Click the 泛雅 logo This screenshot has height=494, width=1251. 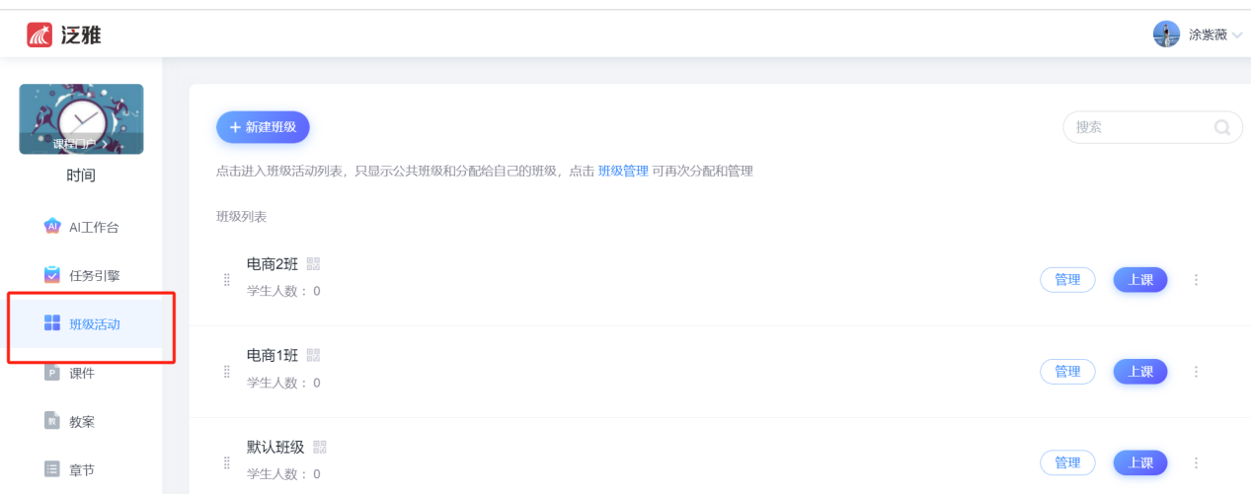[x=65, y=35]
